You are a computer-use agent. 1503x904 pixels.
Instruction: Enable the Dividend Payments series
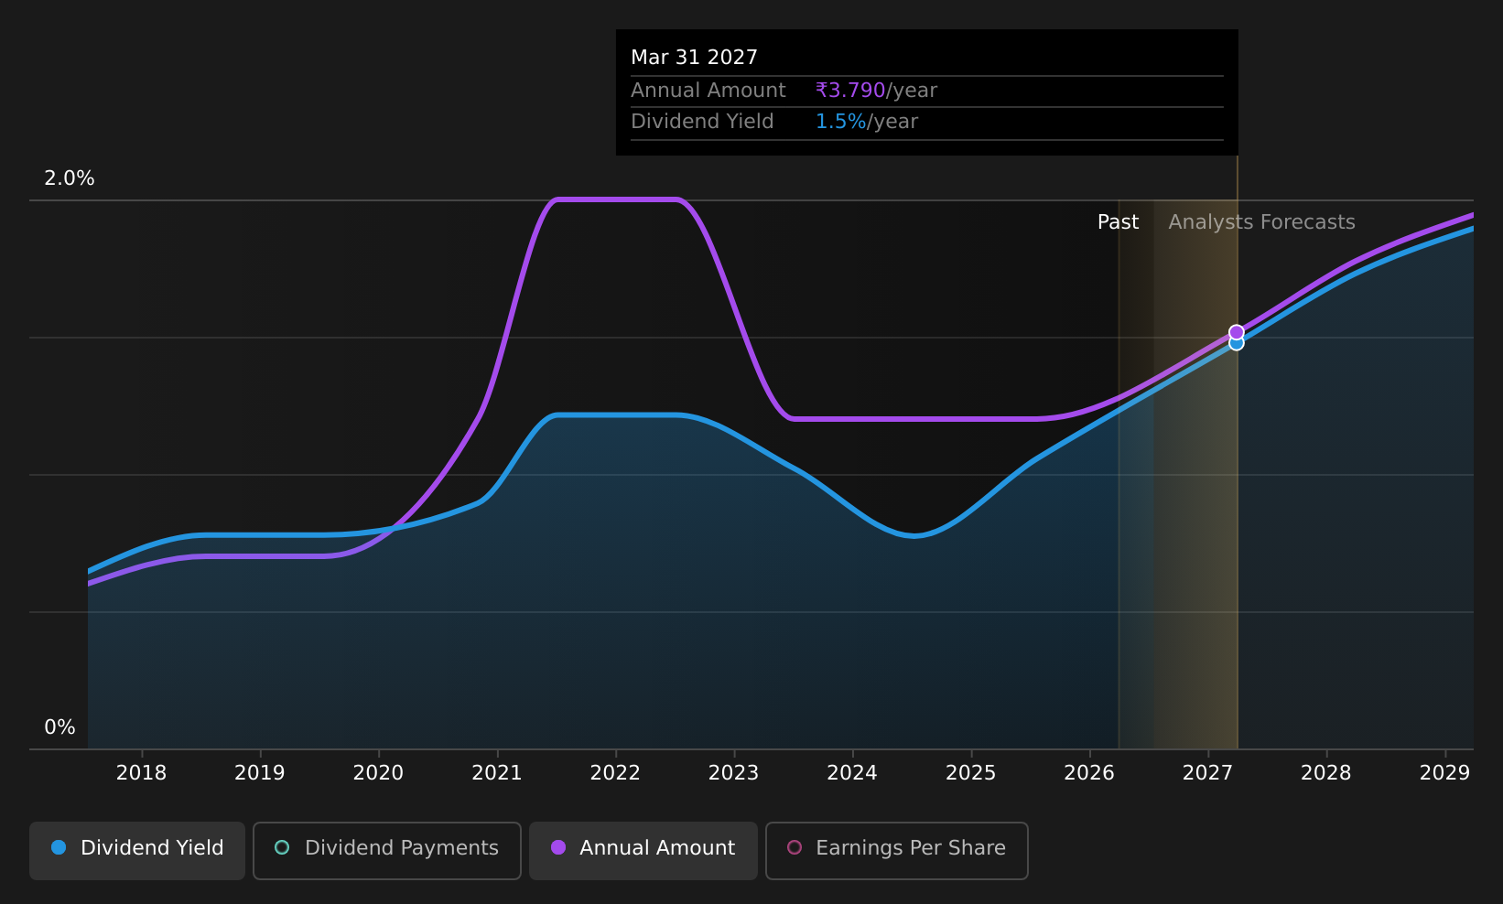[387, 850]
